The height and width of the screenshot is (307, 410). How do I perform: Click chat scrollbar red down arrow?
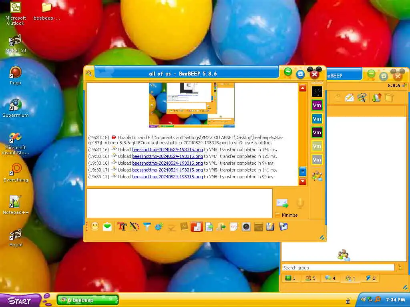pyautogui.click(x=303, y=181)
